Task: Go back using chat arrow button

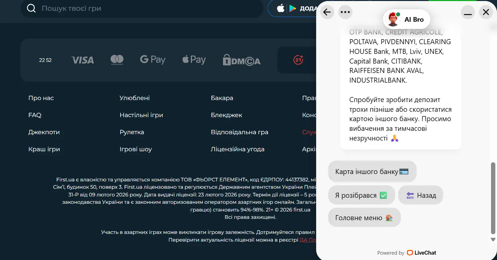Action: tap(327, 12)
